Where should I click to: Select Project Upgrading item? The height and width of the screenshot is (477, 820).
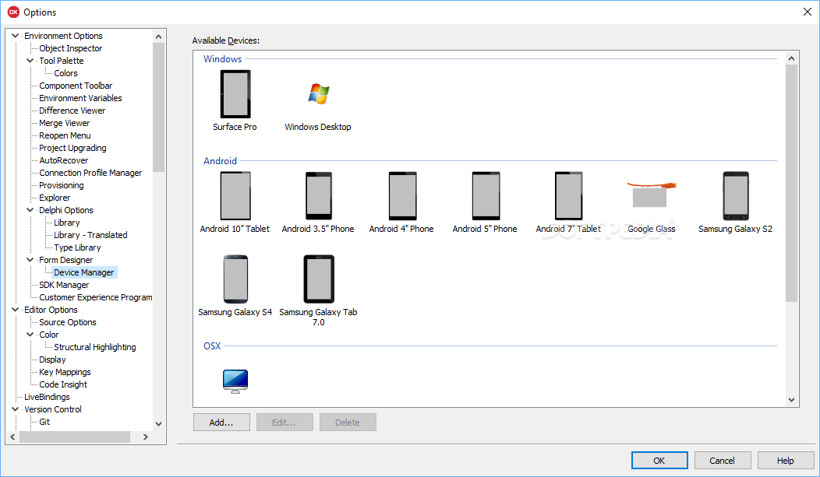[72, 148]
